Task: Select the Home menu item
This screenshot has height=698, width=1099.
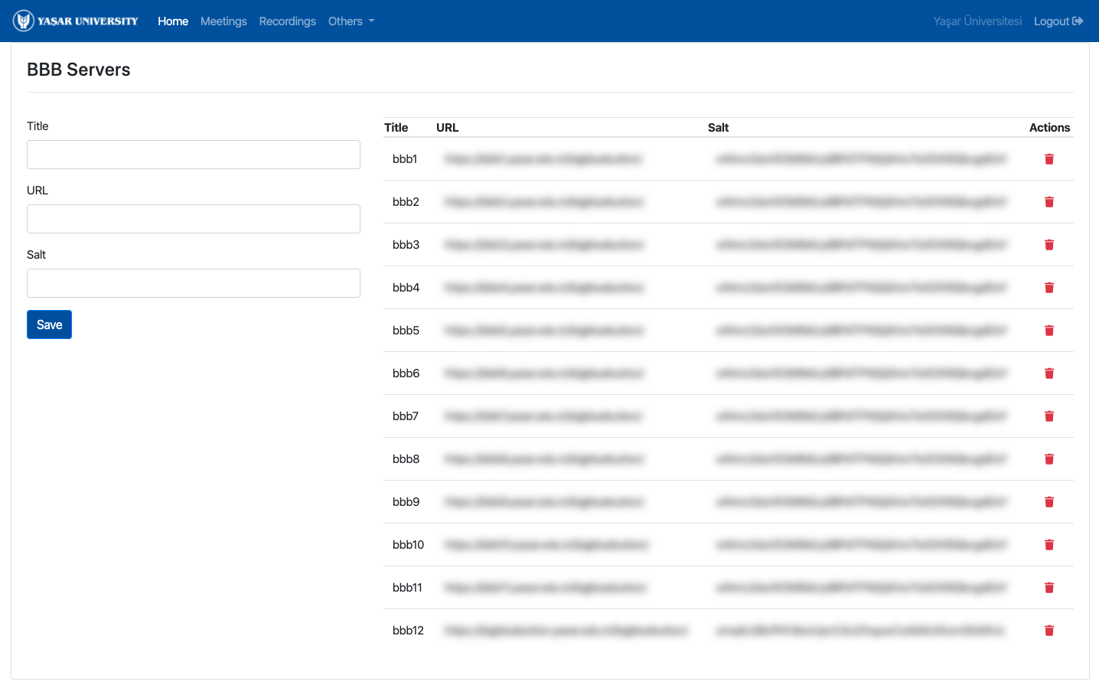Action: tap(172, 21)
